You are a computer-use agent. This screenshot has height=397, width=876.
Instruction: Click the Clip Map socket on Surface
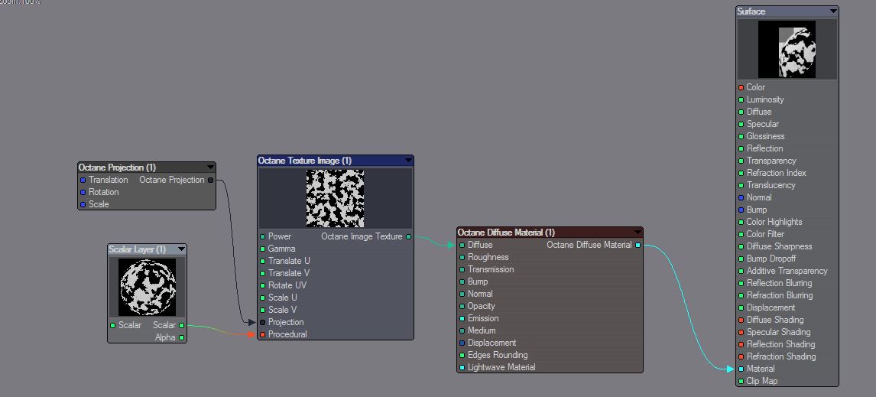[x=741, y=382]
